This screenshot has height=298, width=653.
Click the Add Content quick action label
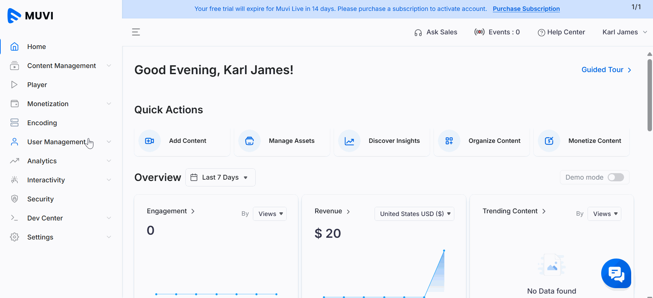tap(187, 141)
